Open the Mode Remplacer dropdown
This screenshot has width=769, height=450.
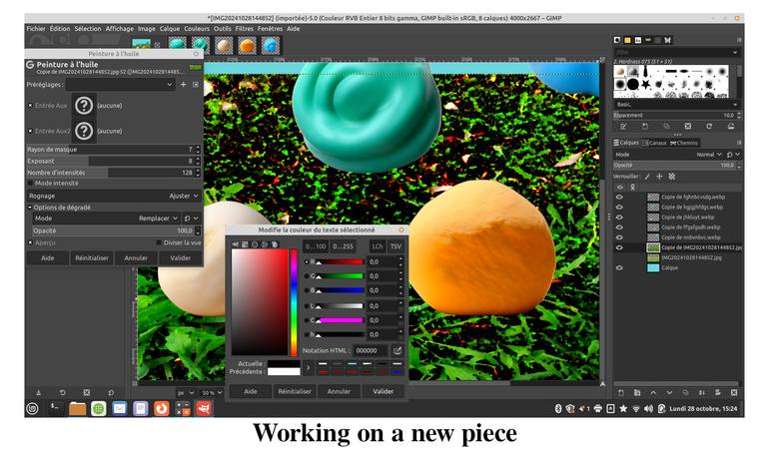[160, 218]
